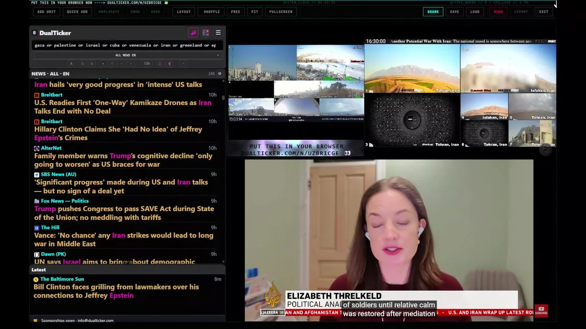Click the Dawn (PK) source icon
The image size is (586, 329).
tap(37, 254)
